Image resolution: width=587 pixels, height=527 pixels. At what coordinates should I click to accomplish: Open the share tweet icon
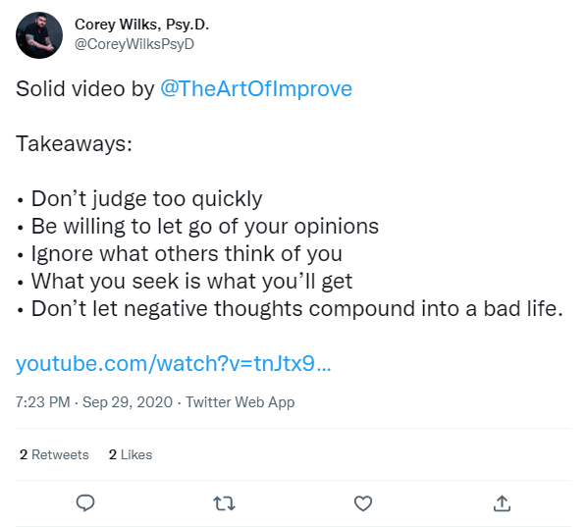click(x=502, y=503)
